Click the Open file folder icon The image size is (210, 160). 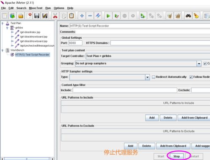21,16
